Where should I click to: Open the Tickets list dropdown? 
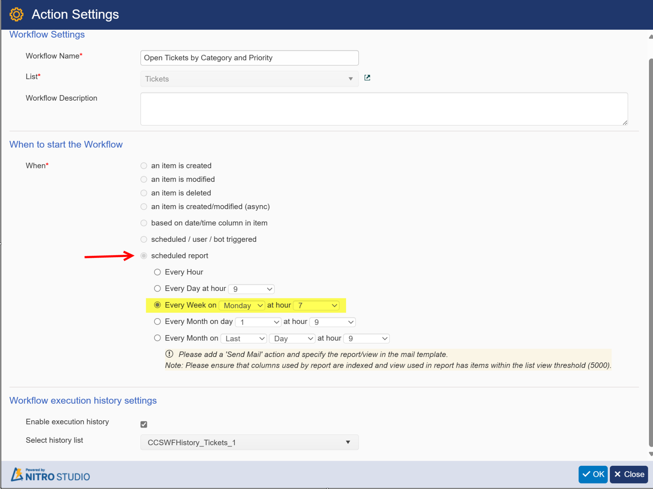click(x=249, y=79)
